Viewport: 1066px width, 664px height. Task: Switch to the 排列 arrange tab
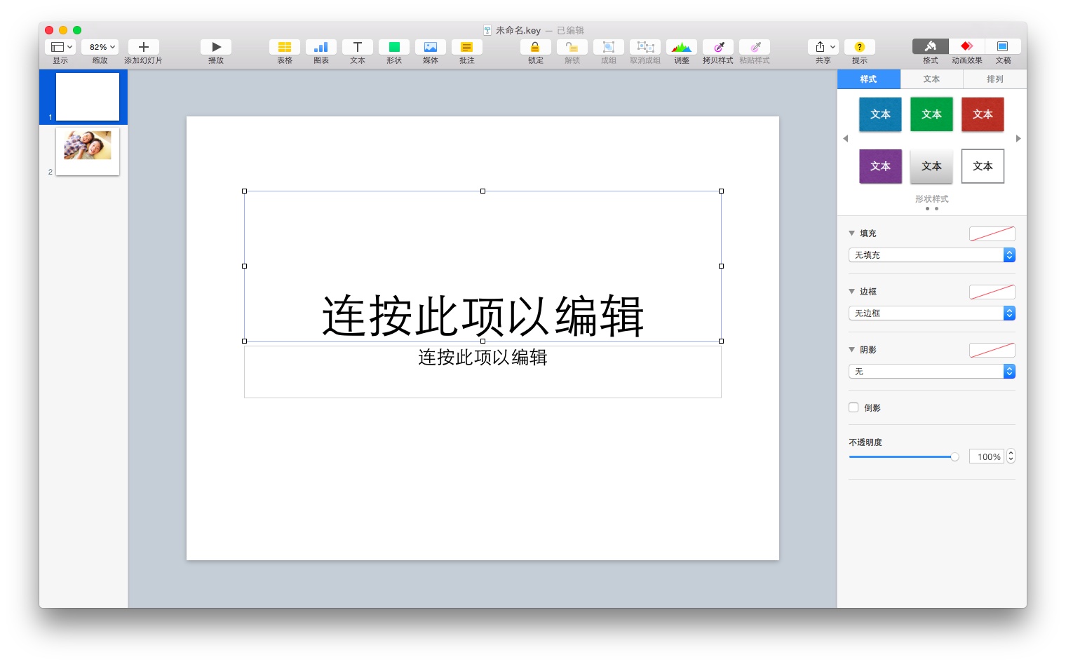point(994,79)
